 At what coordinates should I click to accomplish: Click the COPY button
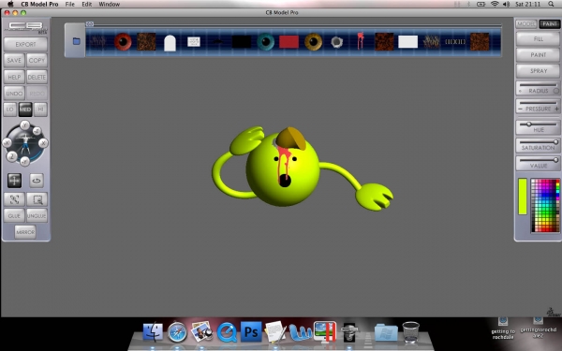pyautogui.click(x=37, y=60)
